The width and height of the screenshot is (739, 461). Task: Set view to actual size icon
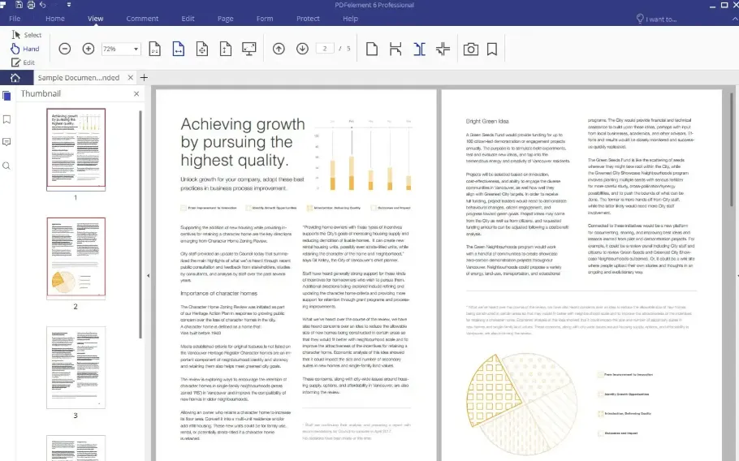tap(154, 49)
